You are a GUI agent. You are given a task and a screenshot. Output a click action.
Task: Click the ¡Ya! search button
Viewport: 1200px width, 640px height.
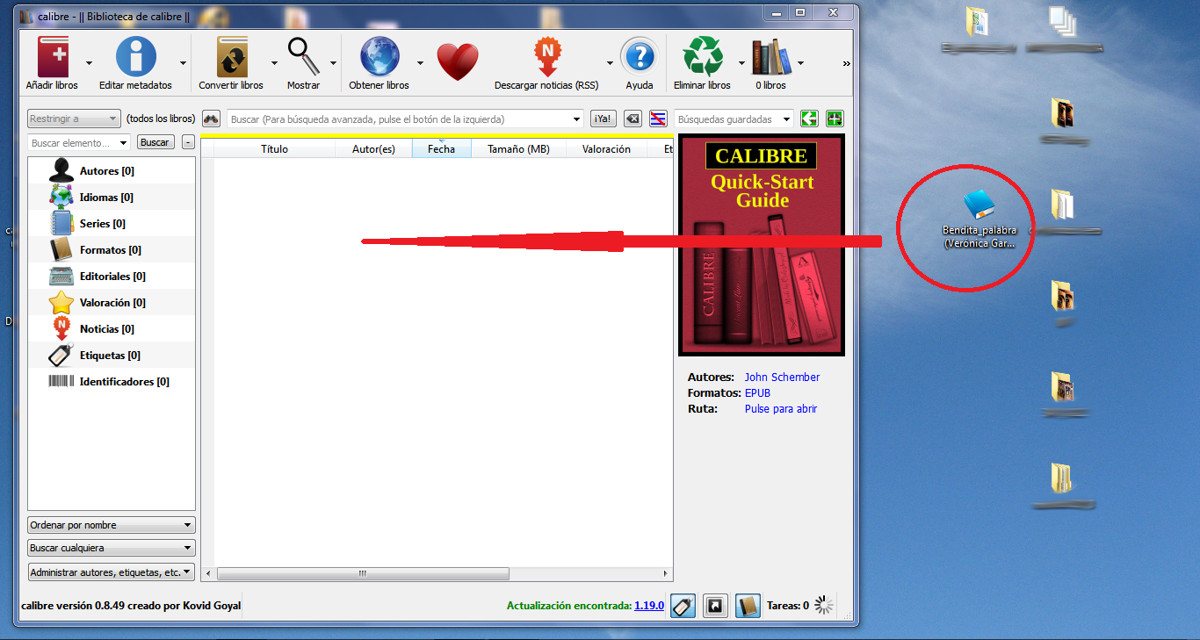tap(604, 119)
